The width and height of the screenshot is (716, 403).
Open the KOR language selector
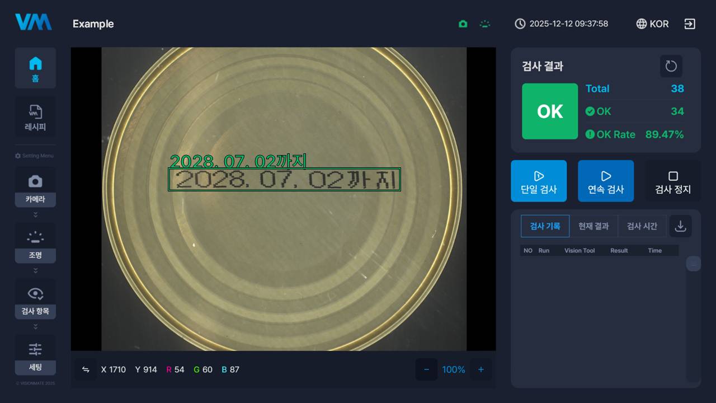(652, 24)
